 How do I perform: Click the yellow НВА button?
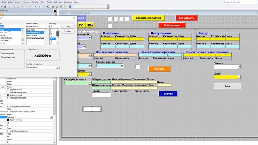[90, 25]
